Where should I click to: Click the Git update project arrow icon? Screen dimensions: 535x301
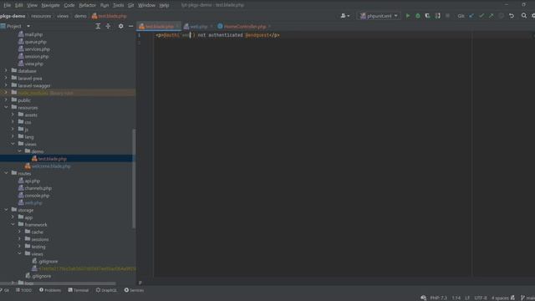[x=471, y=16]
